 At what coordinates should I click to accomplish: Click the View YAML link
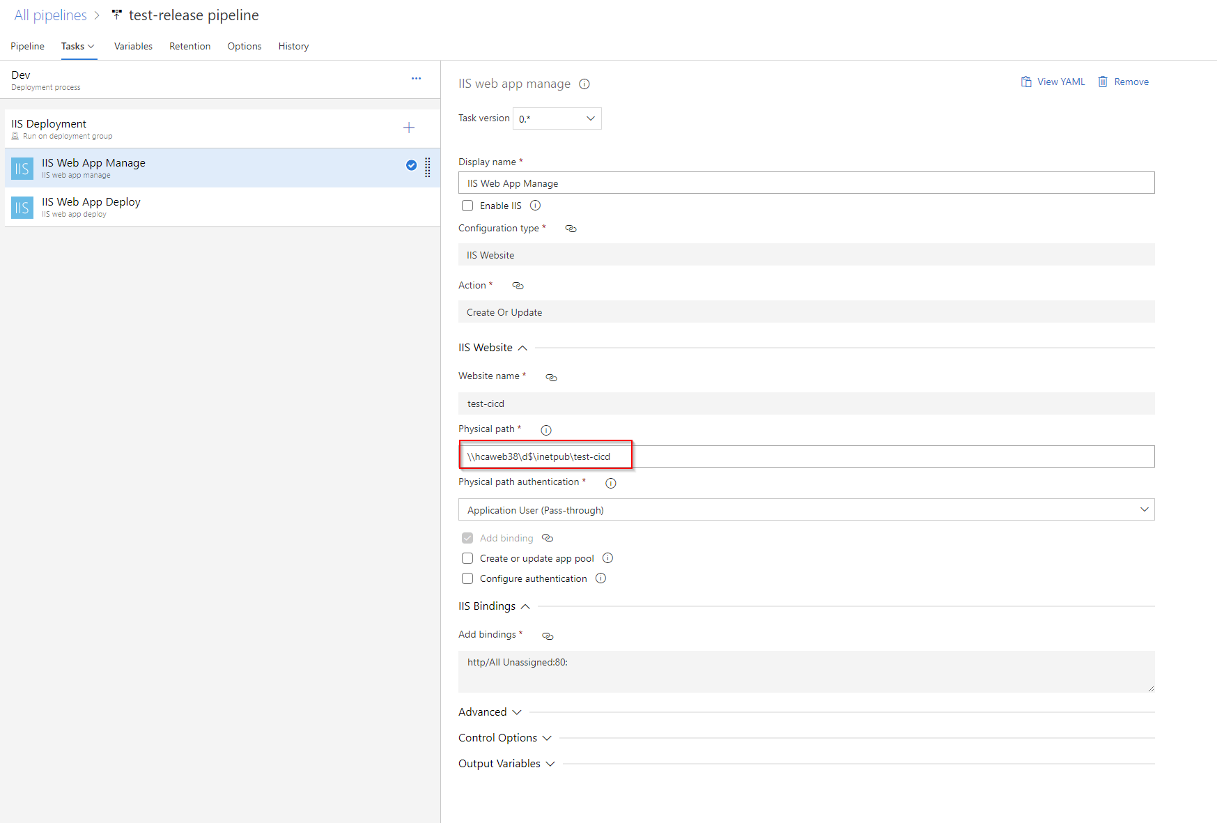click(x=1060, y=82)
